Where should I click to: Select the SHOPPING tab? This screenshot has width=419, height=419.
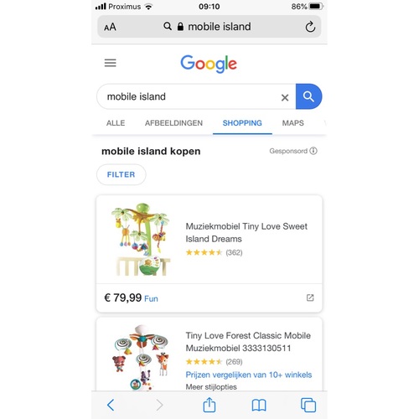[x=242, y=123]
